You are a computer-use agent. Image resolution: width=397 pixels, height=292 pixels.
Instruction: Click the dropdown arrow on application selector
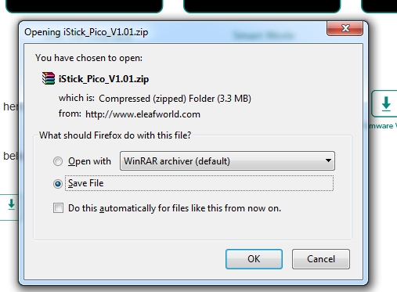[328, 160]
